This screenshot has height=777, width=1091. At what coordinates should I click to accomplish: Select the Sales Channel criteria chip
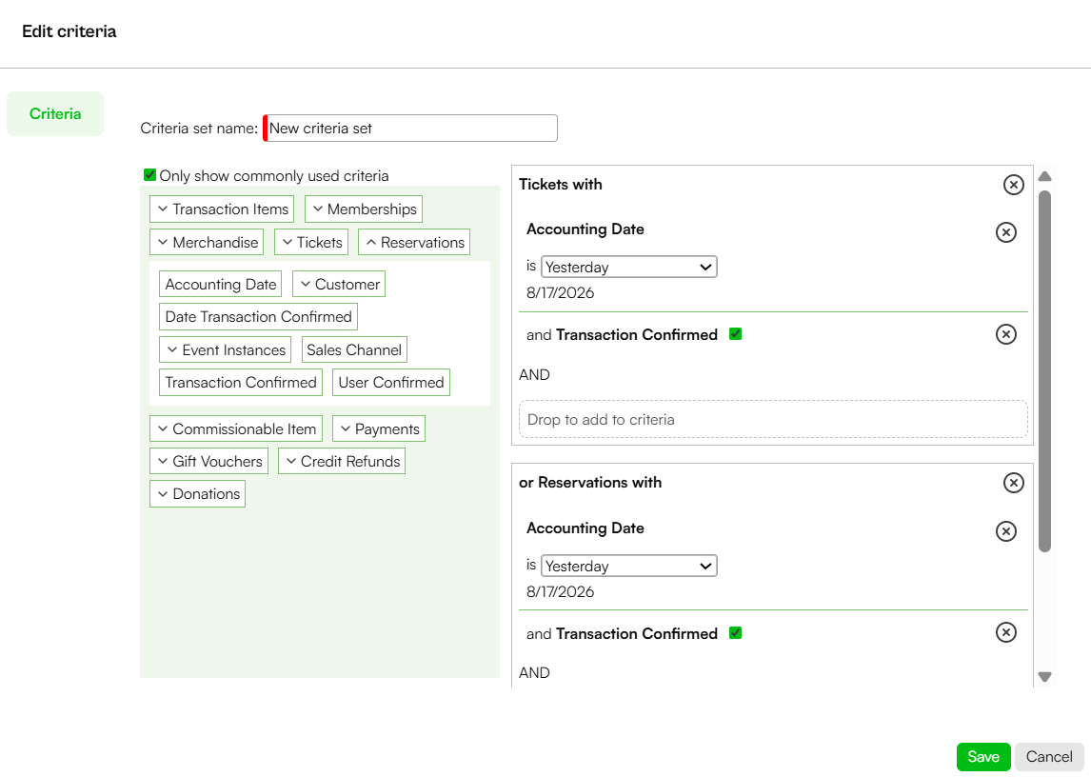pyautogui.click(x=354, y=349)
